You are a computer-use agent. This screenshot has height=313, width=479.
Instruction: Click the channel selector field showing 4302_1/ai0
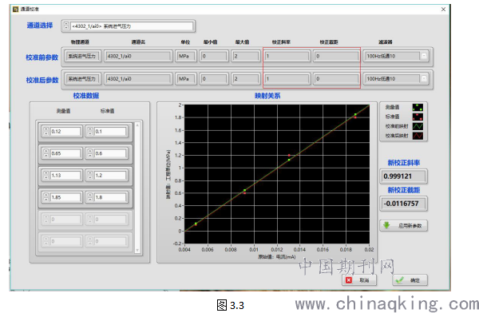pos(132,26)
